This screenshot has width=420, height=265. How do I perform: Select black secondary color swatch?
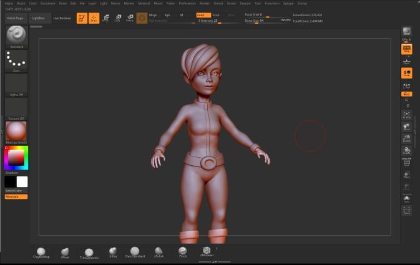(11, 181)
